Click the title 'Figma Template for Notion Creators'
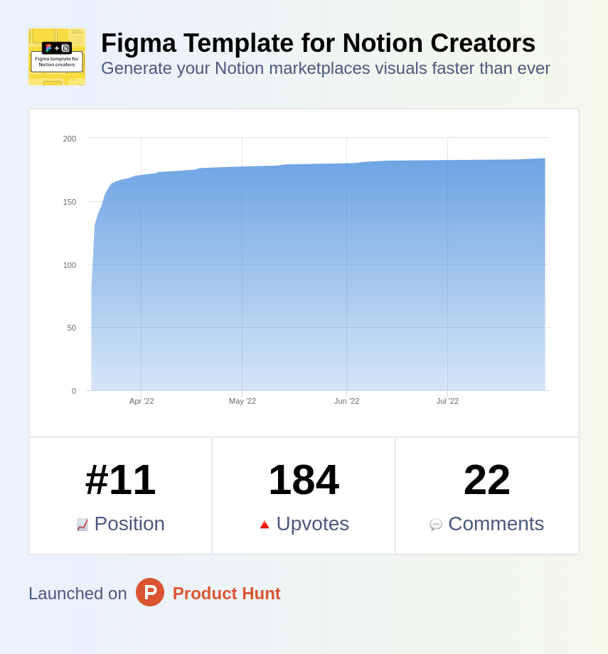This screenshot has height=654, width=608. coord(318,43)
